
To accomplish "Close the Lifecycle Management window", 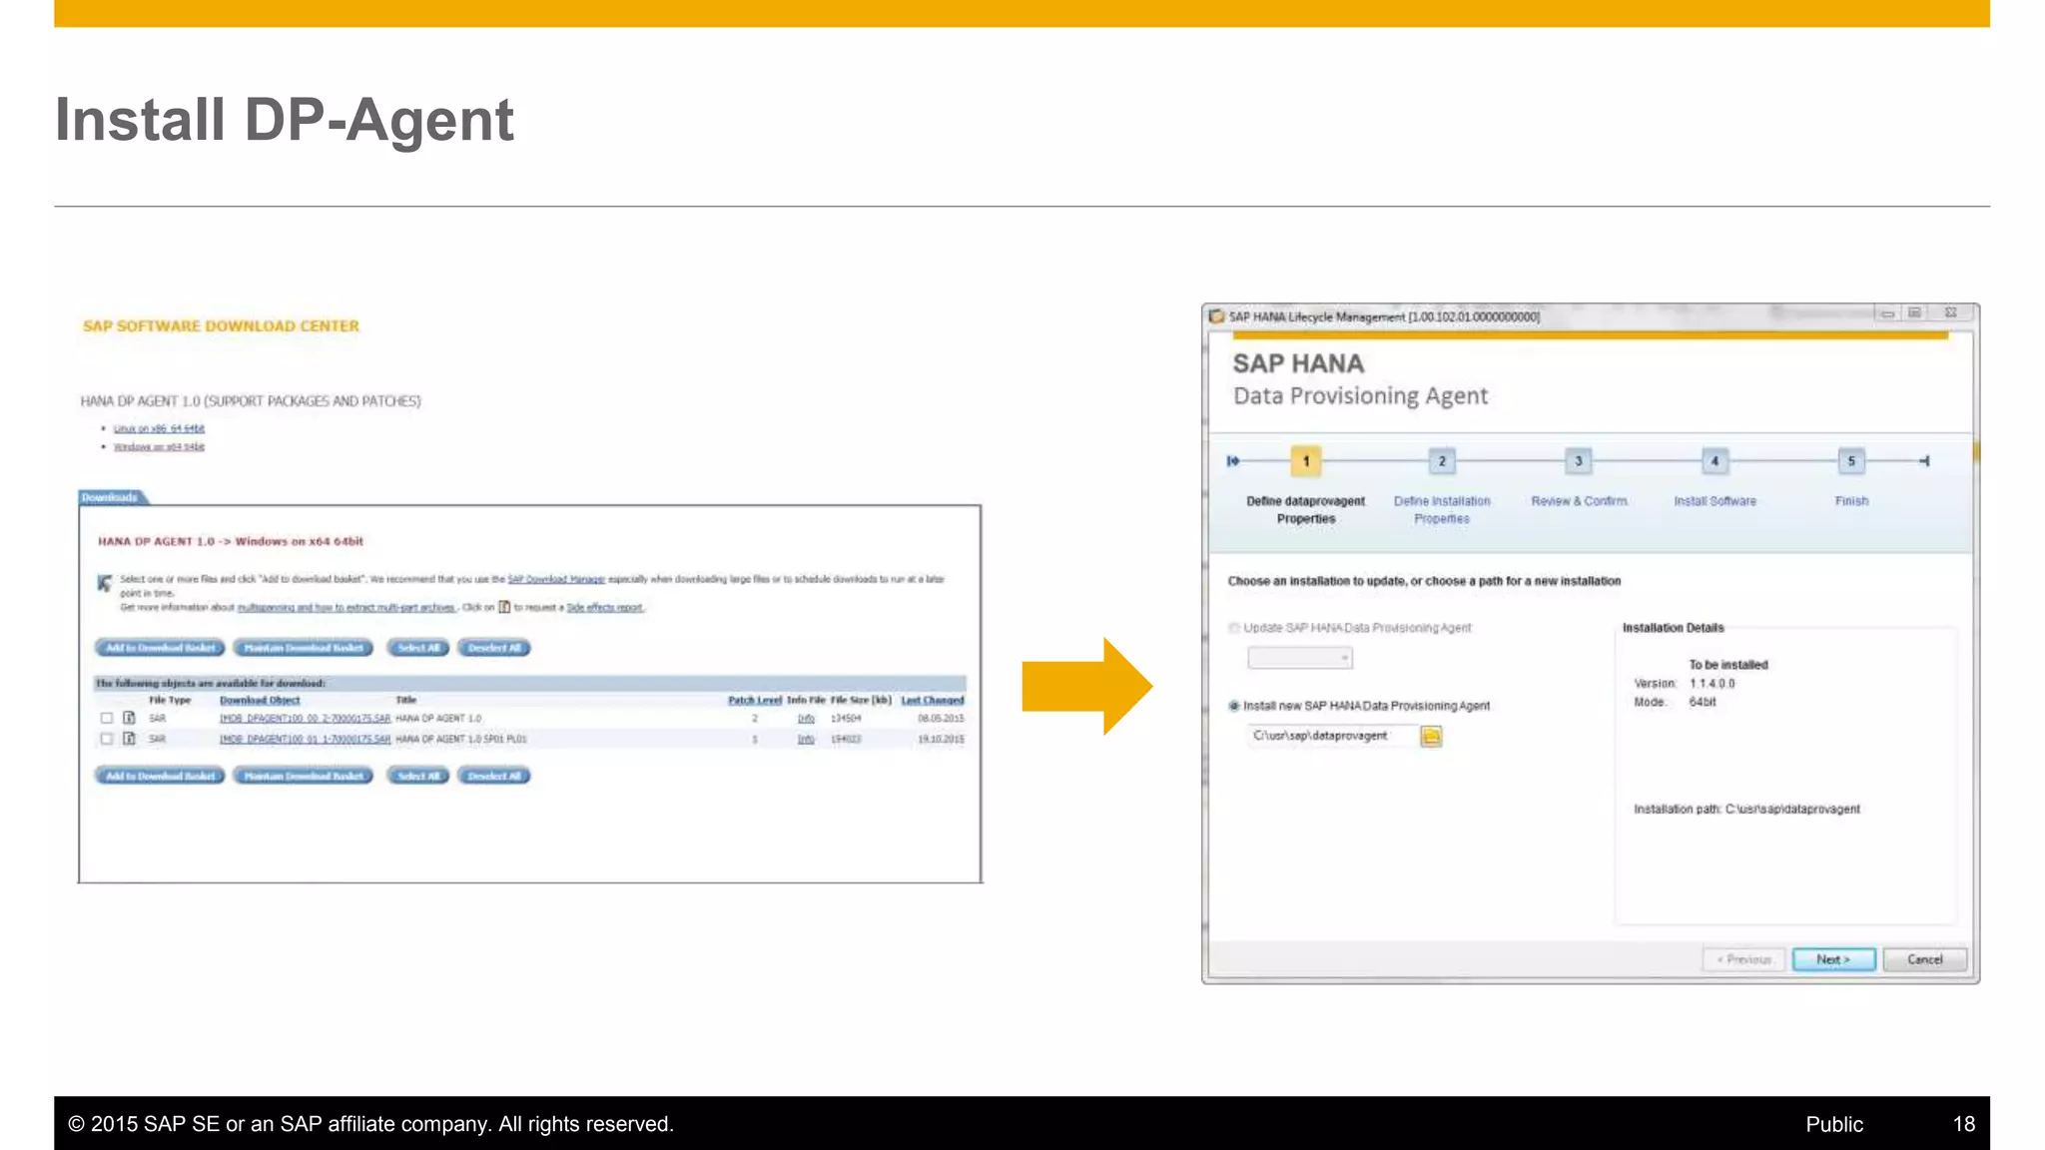I will click(1951, 313).
